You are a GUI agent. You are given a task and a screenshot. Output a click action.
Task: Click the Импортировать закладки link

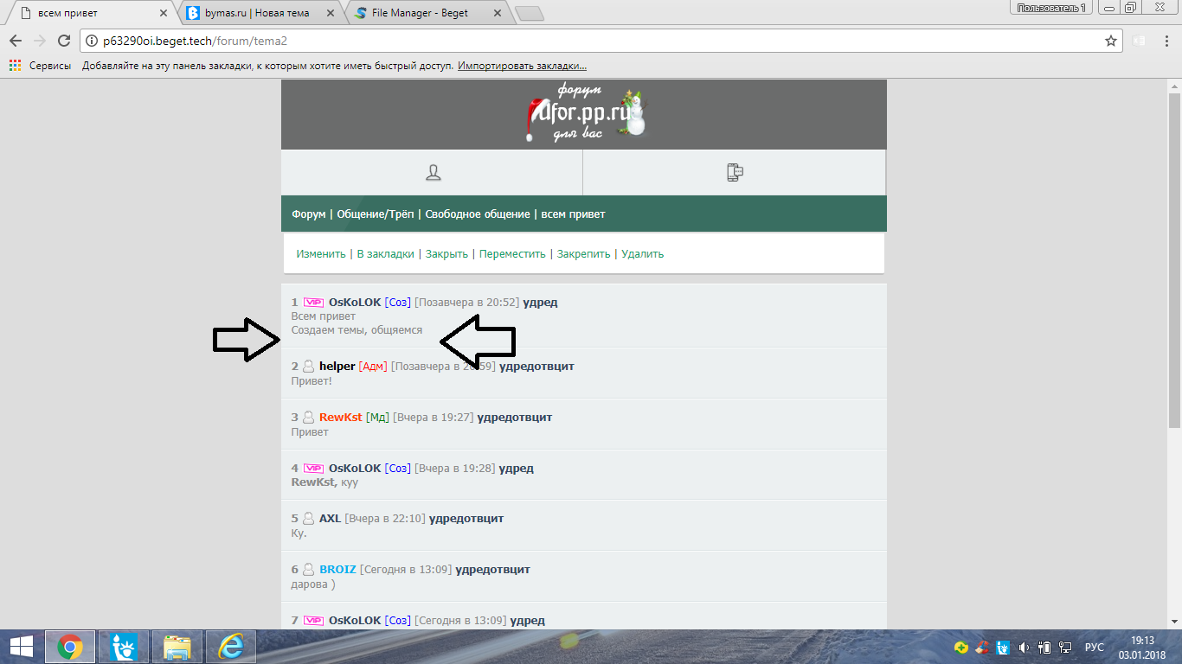point(522,66)
